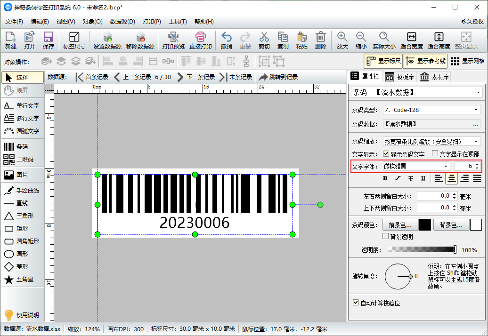The image size is (488, 336).
Task: Open the 标签尺寸 label size tool
Action: [74, 40]
